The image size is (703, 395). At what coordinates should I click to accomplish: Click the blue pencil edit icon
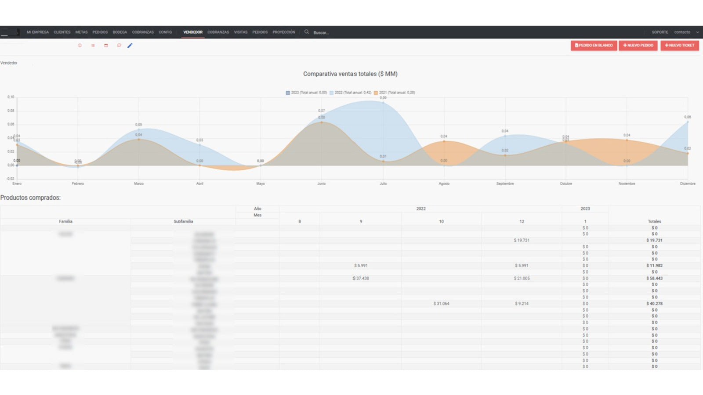130,46
